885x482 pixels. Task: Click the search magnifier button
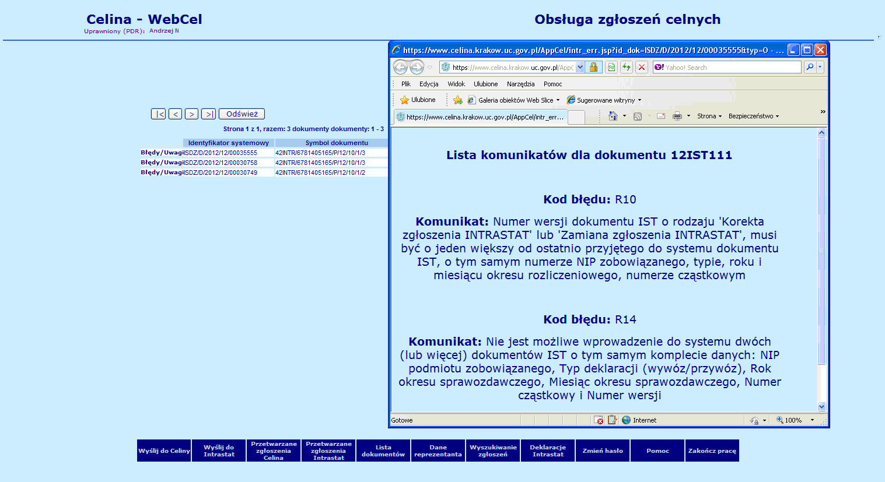point(810,67)
